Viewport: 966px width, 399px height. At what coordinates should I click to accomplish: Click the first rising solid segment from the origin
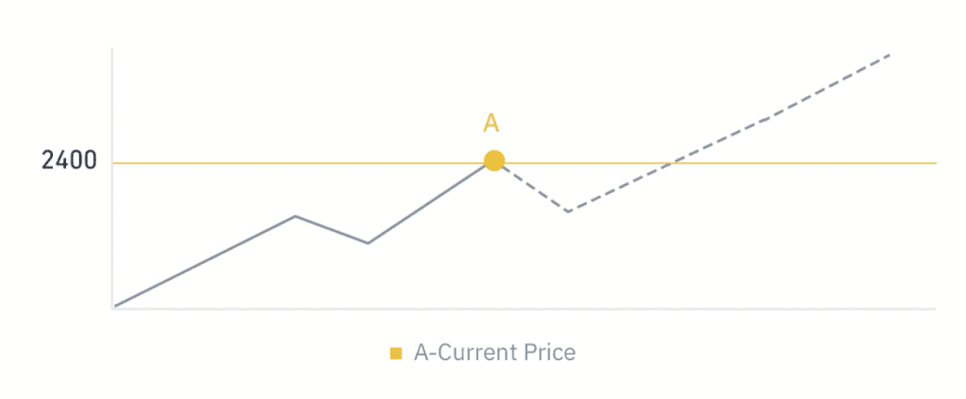[205, 261]
